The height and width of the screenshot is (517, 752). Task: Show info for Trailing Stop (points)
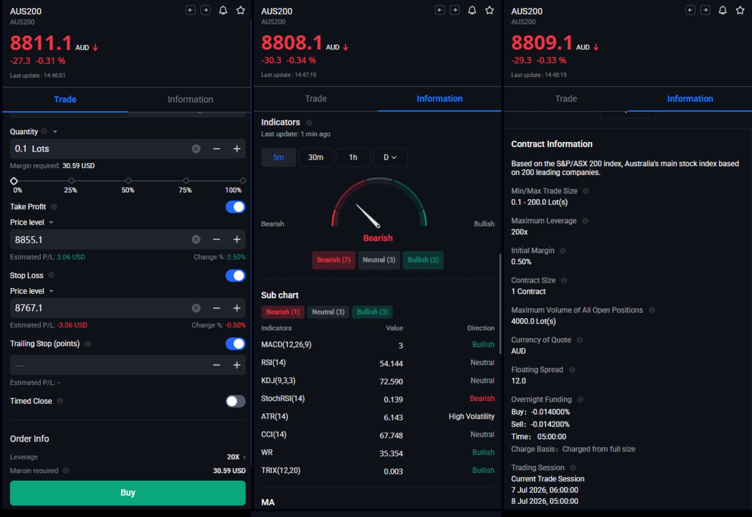coord(88,344)
